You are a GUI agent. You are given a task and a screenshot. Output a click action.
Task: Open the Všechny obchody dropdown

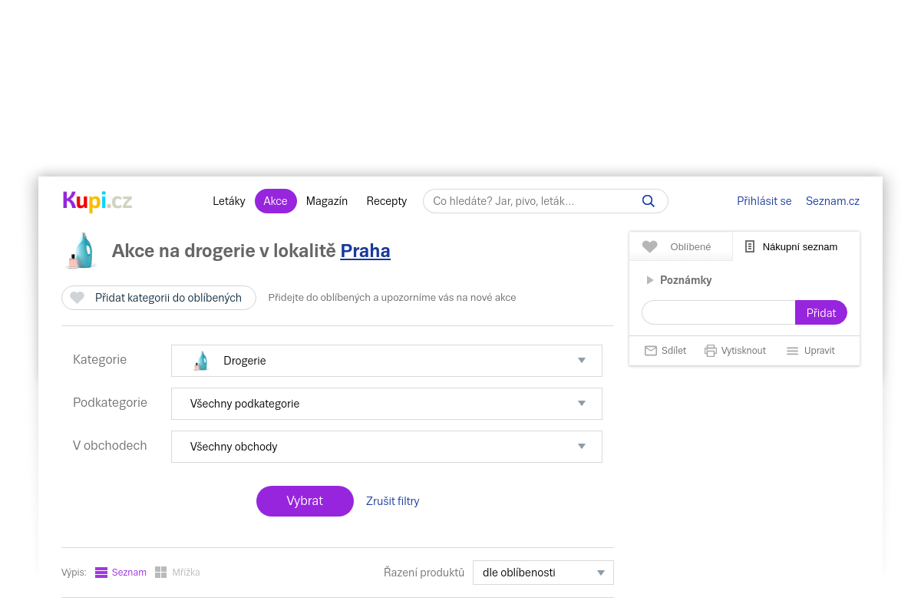point(387,447)
